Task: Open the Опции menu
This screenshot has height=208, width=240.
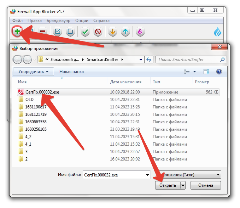Action: point(82,21)
